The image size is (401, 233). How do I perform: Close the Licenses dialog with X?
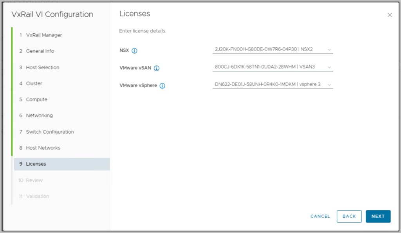click(x=389, y=15)
